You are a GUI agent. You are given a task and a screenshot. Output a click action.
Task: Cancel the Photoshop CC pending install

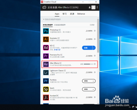click(95, 31)
